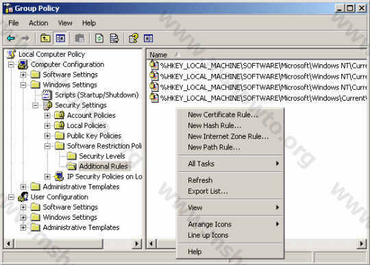Open the Action menu

pyautogui.click(x=38, y=23)
